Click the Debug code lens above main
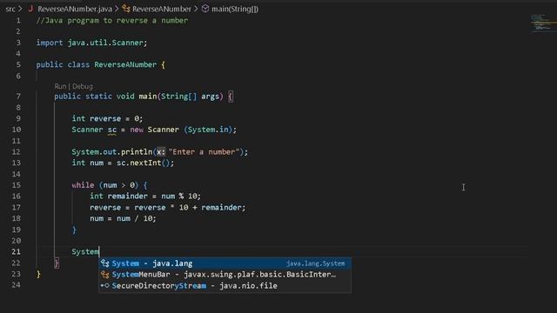The height and width of the screenshot is (313, 557). pos(83,86)
